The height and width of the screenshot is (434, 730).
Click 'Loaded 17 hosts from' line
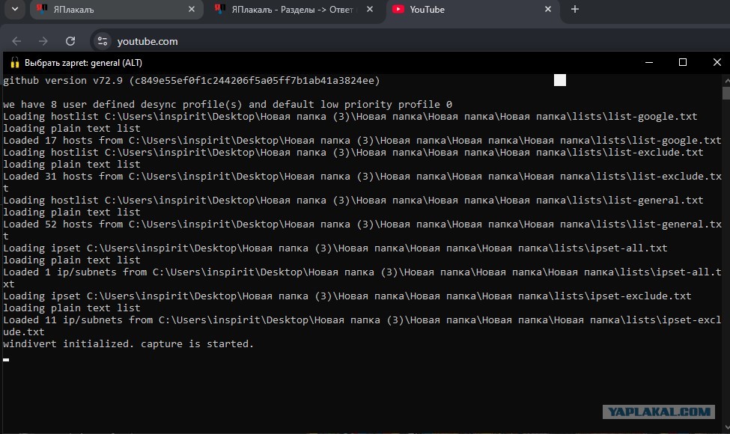point(362,140)
